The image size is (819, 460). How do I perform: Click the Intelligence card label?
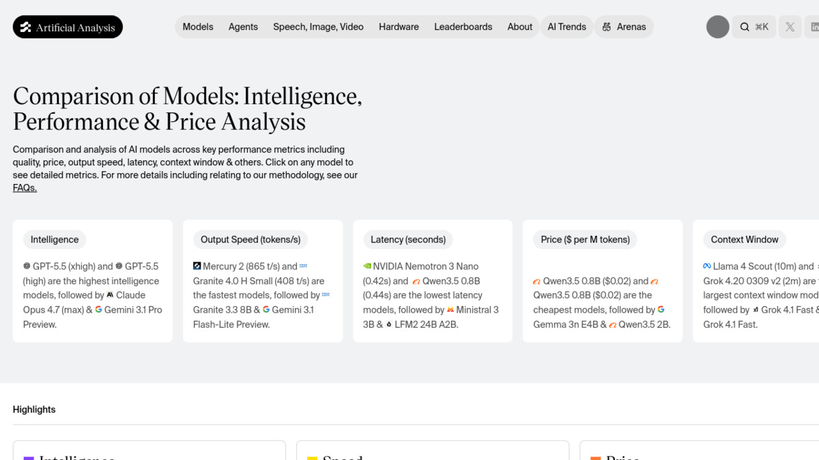click(x=55, y=239)
